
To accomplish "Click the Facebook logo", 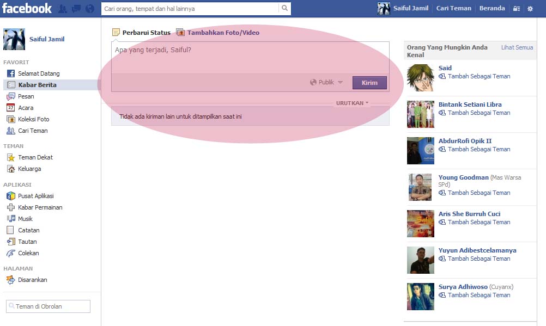I will 27,8.
